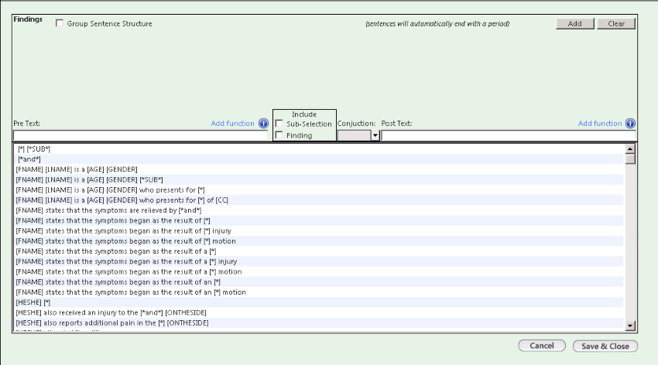Check the Include Sub-Selection box
Screen dimensions: 658x365
click(x=279, y=124)
